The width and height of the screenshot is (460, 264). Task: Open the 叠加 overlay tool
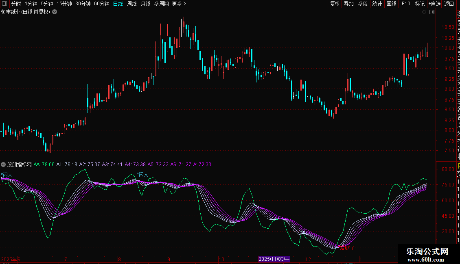pyautogui.click(x=348, y=4)
